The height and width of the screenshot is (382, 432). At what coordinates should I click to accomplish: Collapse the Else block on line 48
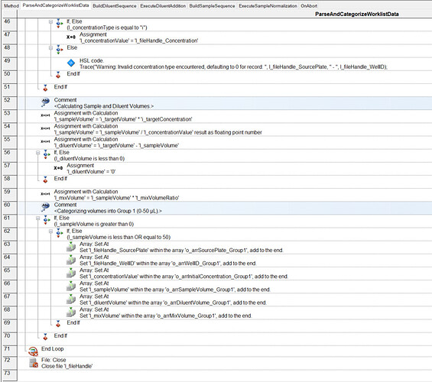50,48
